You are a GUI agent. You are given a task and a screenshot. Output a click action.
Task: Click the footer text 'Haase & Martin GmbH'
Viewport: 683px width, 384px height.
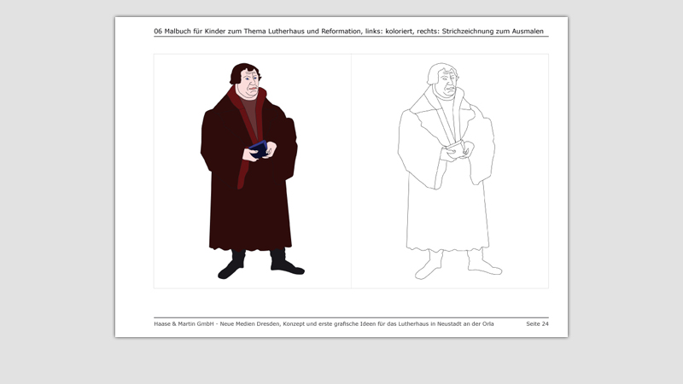click(184, 324)
